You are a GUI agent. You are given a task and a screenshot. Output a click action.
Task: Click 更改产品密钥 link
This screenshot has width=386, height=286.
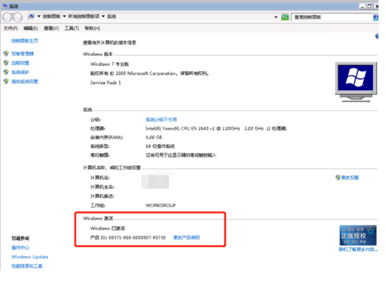(186, 238)
